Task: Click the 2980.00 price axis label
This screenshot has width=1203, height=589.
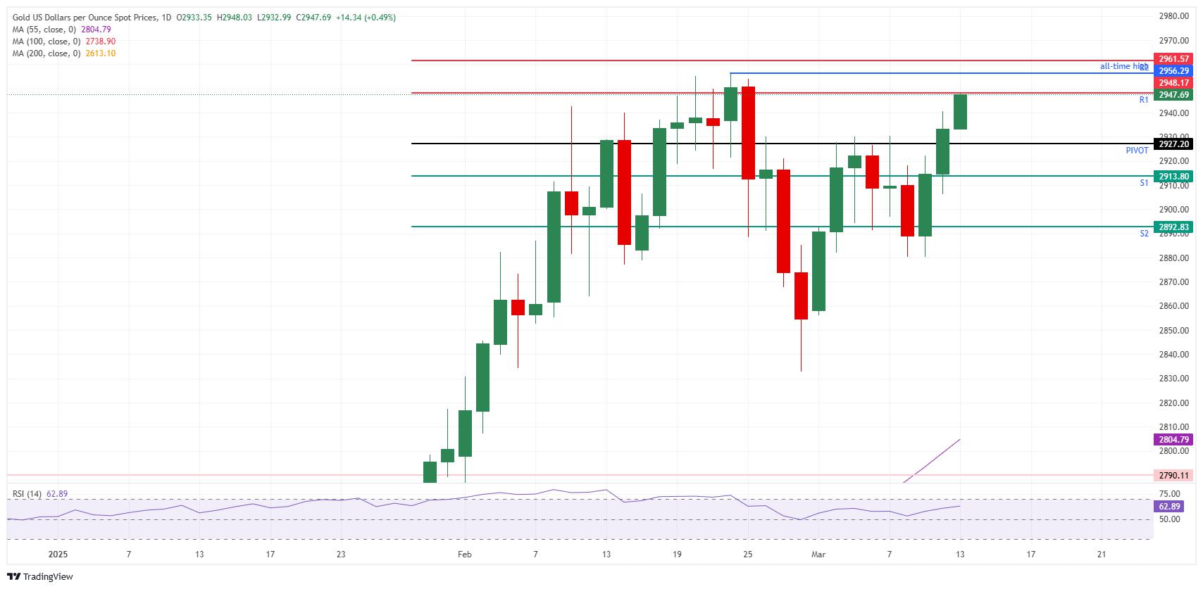Action: pyautogui.click(x=1173, y=16)
